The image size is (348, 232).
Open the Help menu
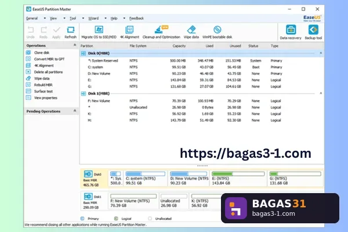coord(114,18)
